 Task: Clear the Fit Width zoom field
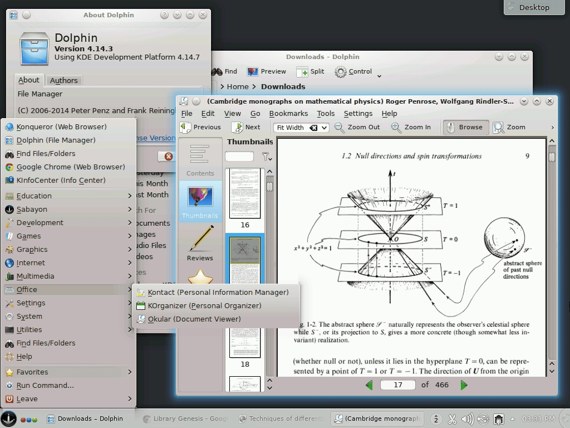pyautogui.click(x=313, y=128)
